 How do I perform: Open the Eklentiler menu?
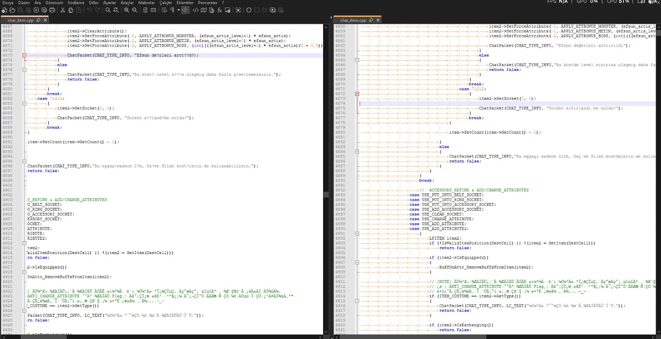[x=185, y=2]
